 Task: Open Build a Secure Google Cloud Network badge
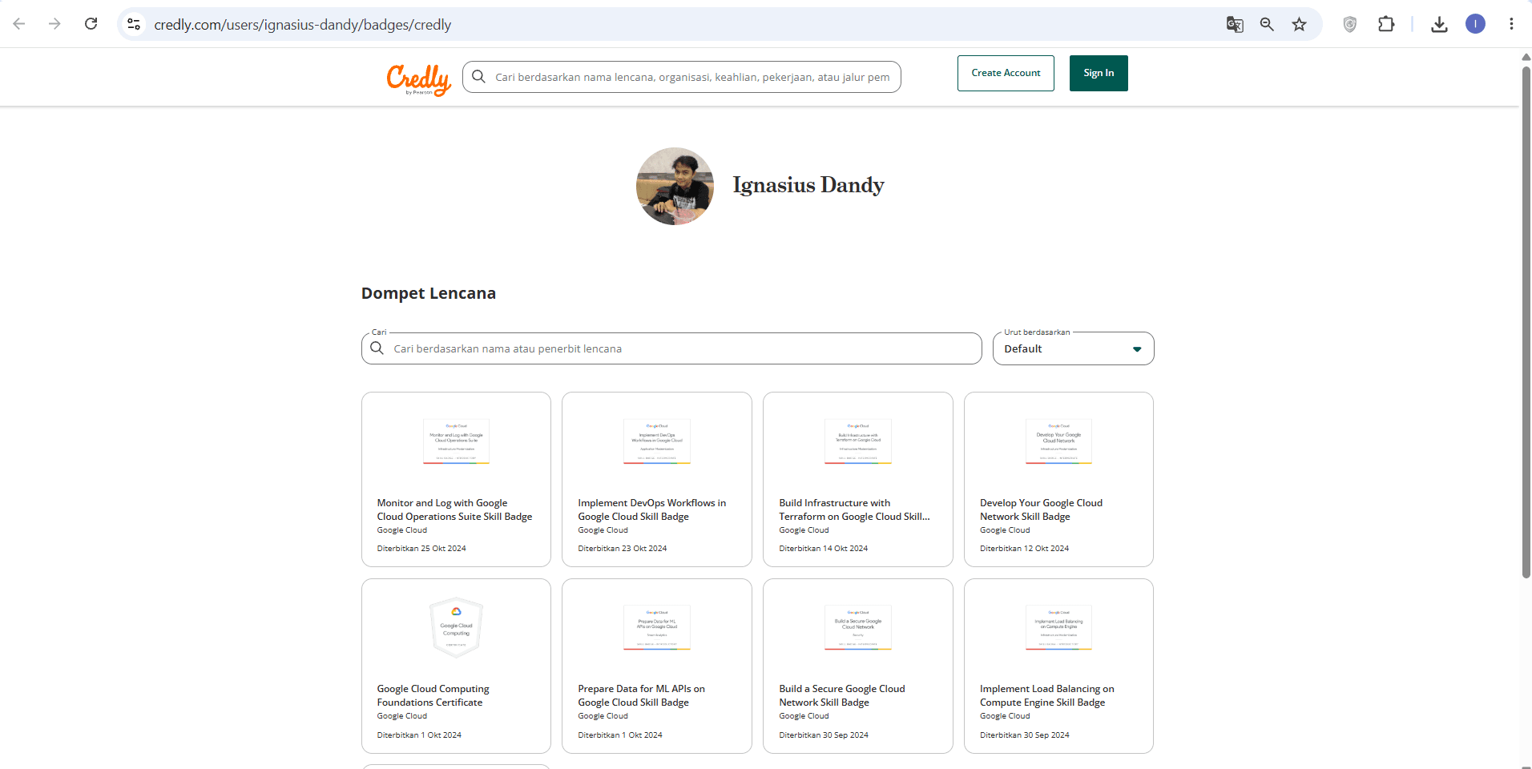tap(858, 666)
